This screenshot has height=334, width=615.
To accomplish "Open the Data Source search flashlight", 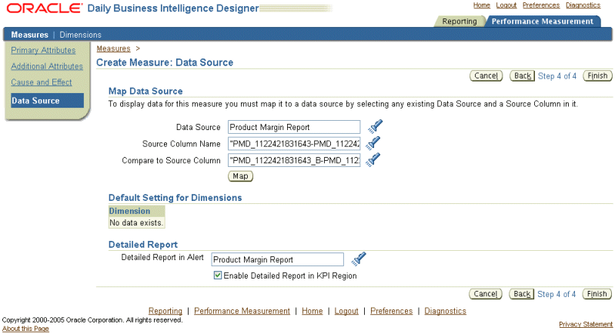I will pos(375,127).
